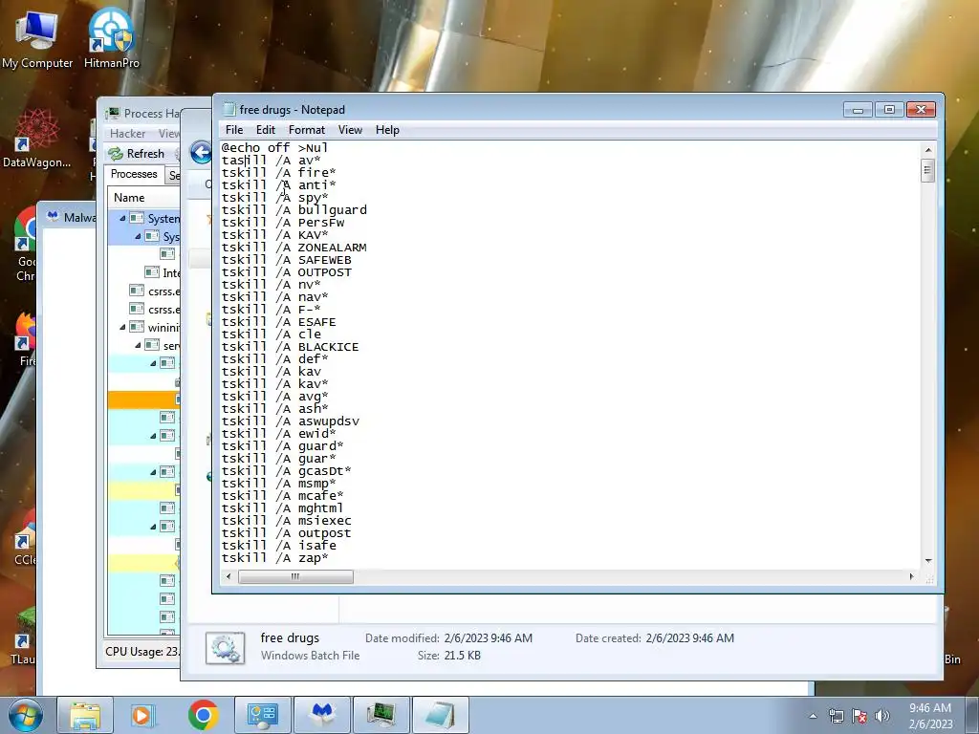Click the Notepad title bar icon
The height and width of the screenshot is (734, 979).
pos(229,109)
